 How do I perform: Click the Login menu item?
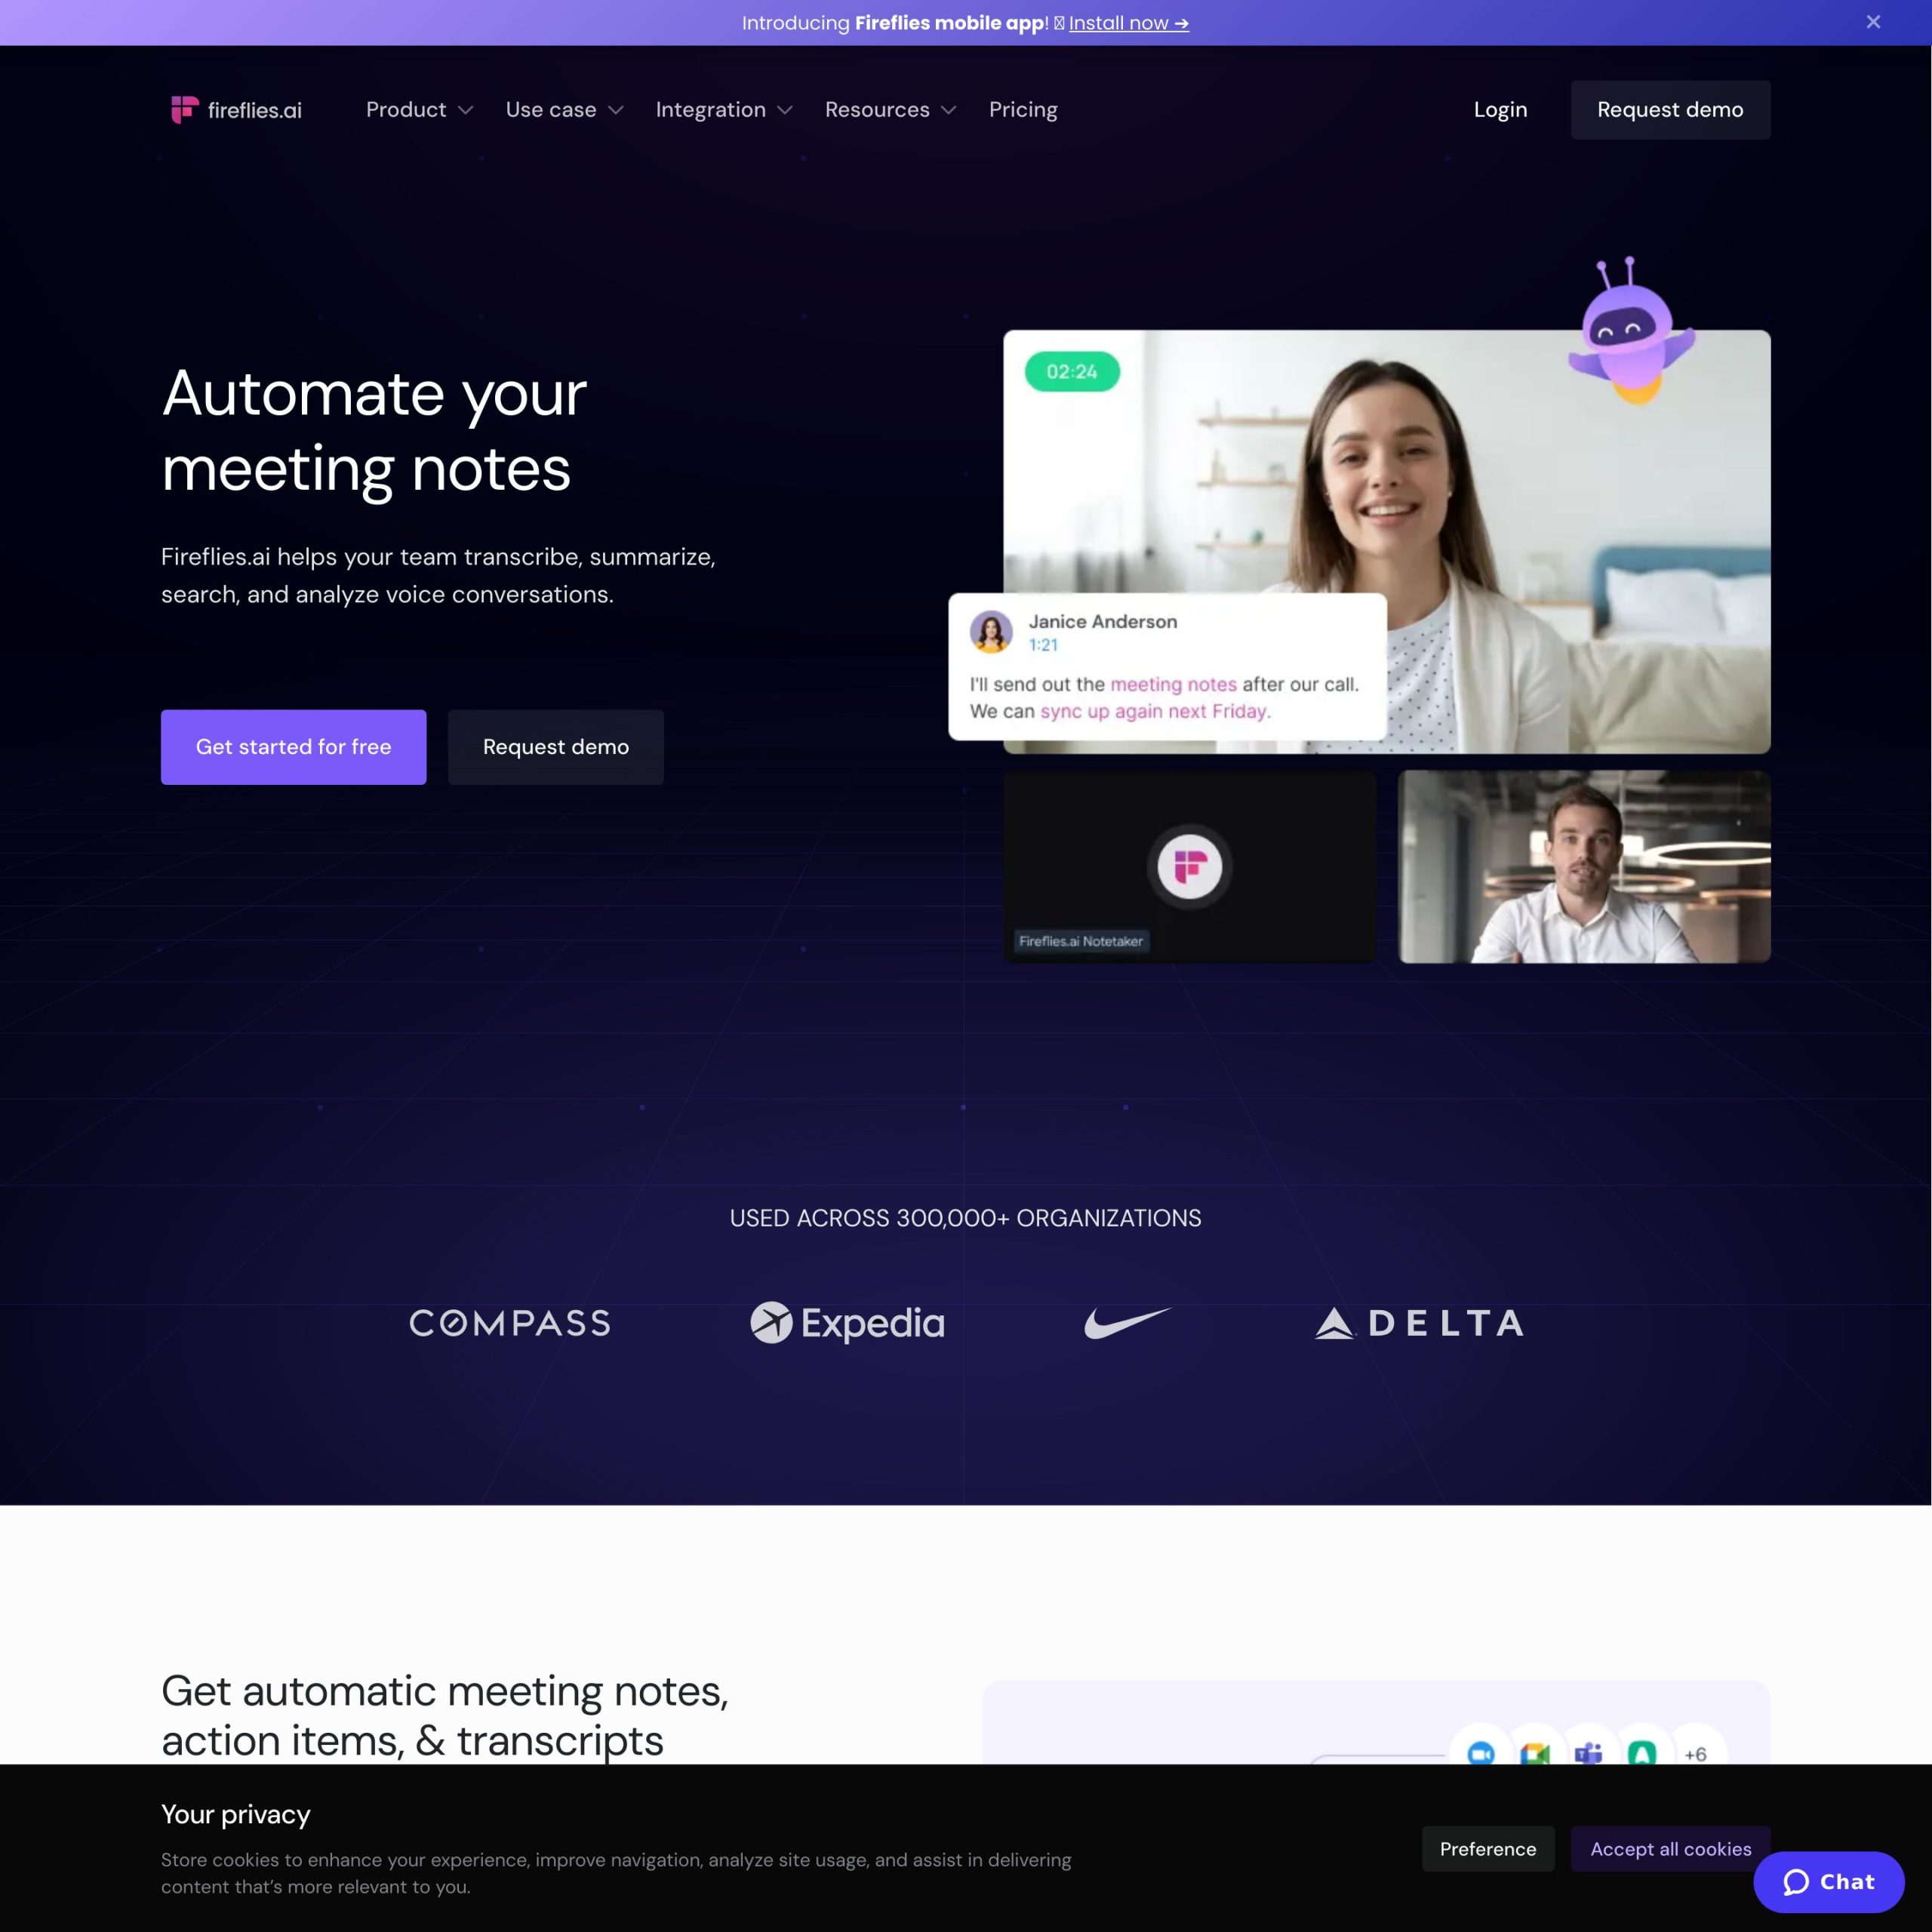1499,109
